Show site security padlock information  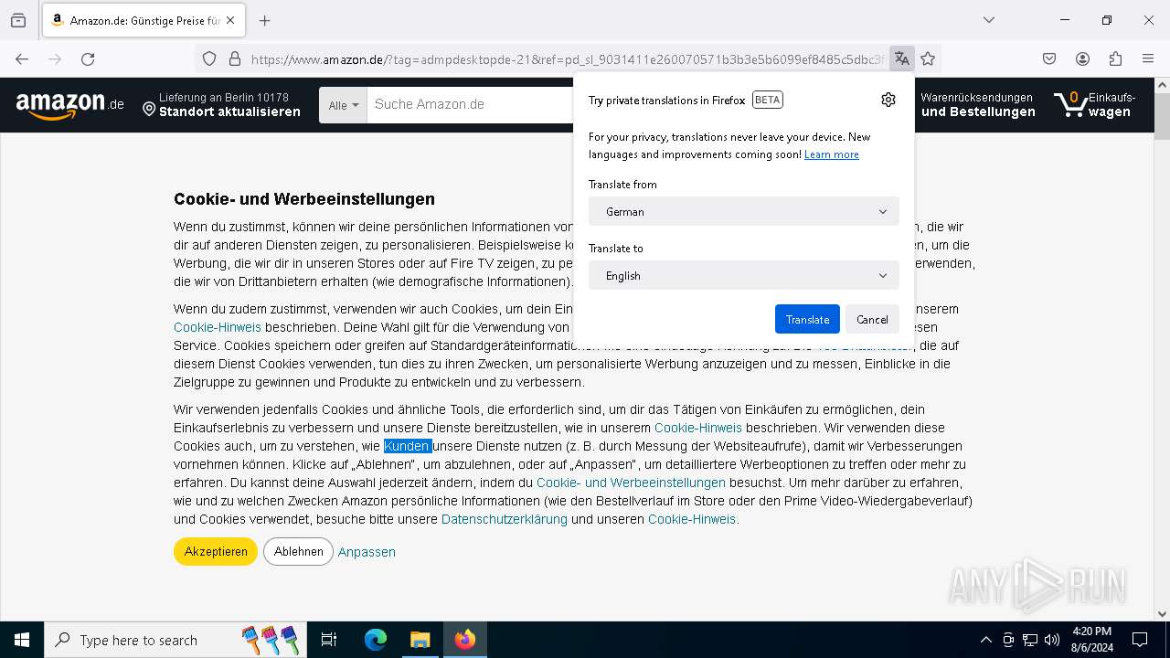click(x=235, y=58)
